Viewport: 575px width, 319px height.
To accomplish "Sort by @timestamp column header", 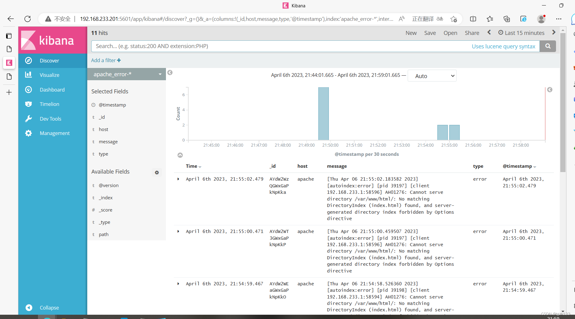I will [520, 166].
